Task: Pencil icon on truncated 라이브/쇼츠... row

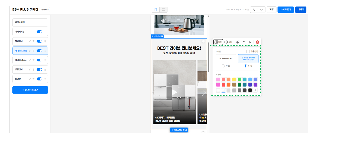Action: pos(30,60)
